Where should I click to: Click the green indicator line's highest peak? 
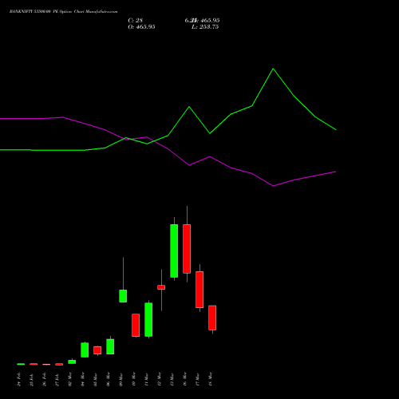(273, 69)
